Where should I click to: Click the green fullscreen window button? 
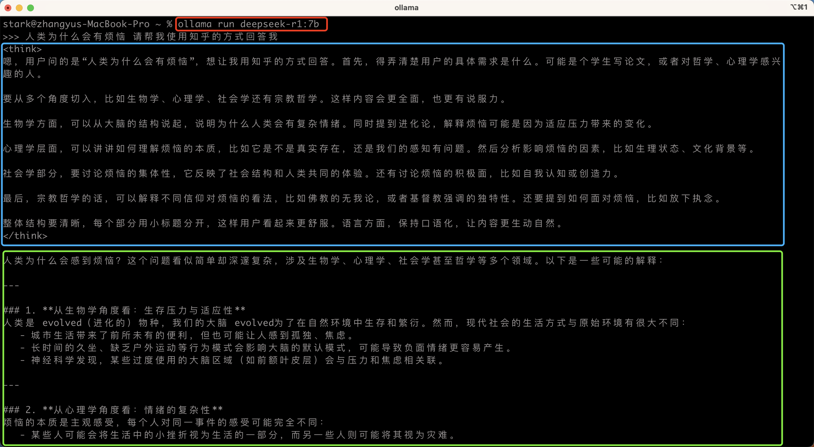(x=31, y=8)
